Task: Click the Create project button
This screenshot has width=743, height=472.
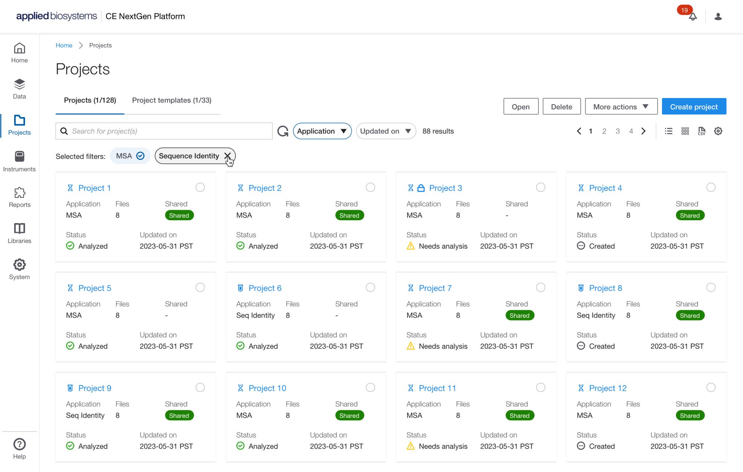Action: [x=694, y=107]
